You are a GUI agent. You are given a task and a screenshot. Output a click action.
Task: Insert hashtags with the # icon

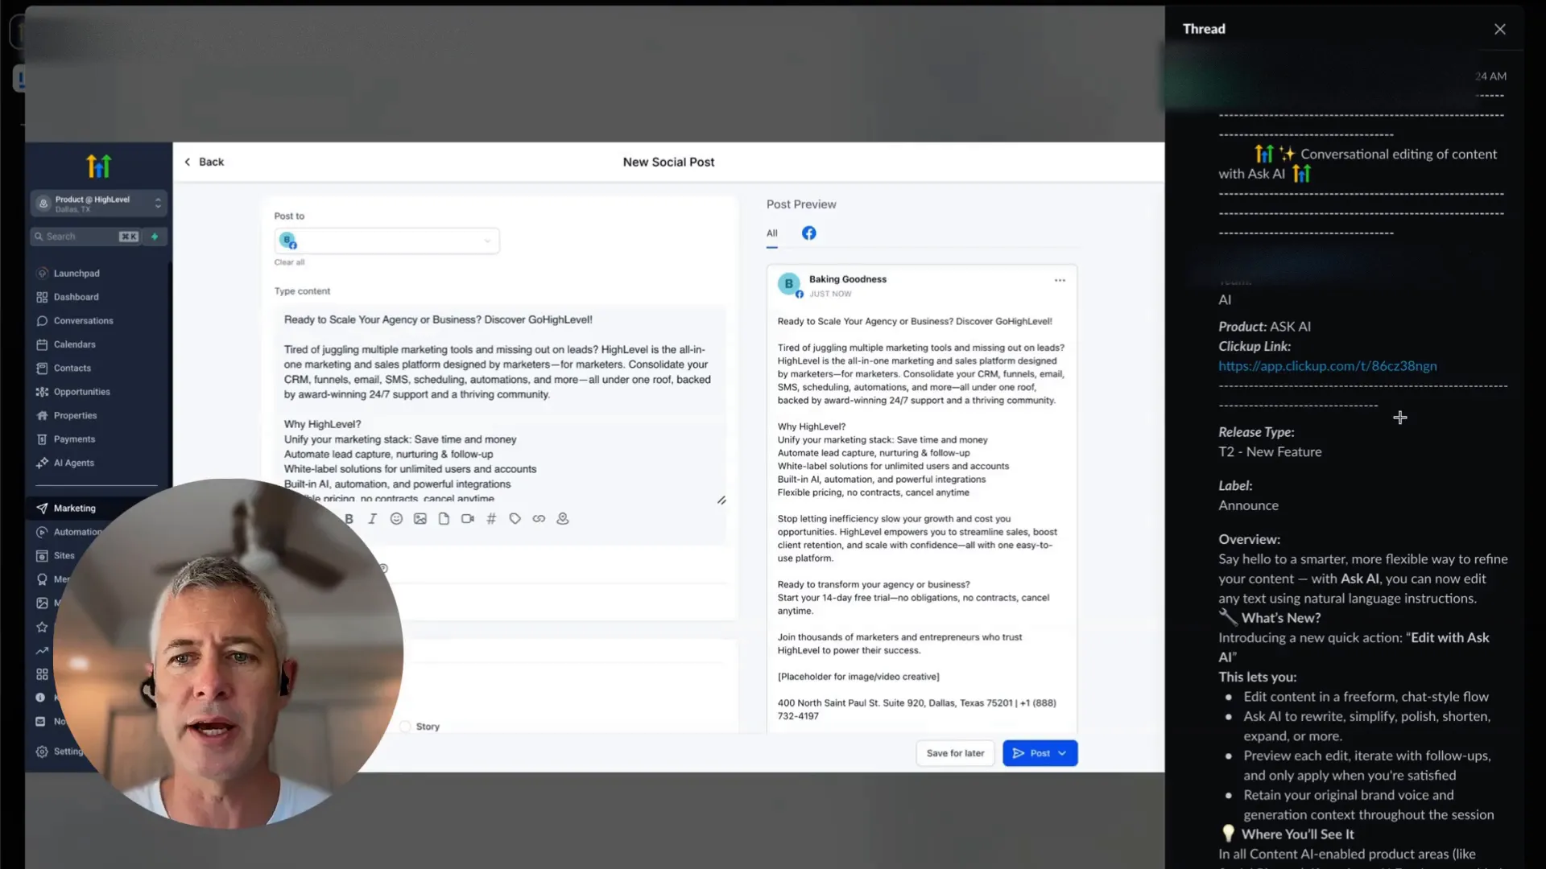491,519
